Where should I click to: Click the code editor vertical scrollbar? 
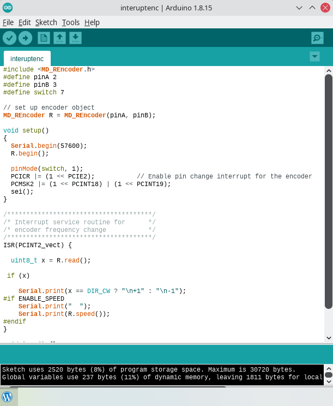pos(329,191)
